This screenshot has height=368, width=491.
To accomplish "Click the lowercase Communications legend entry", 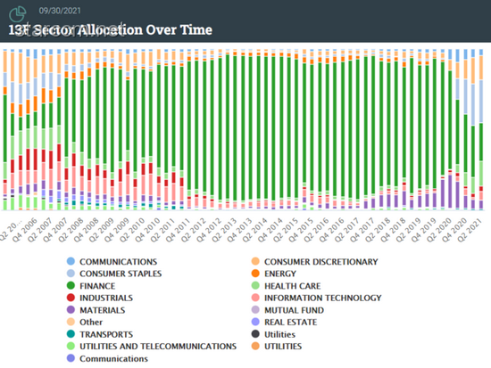I will coord(107,358).
